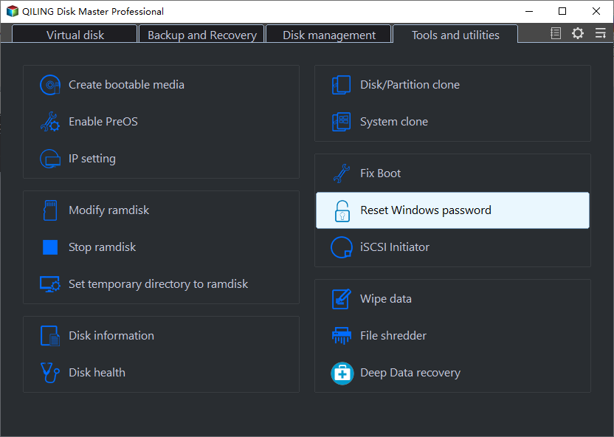Choose Set temporary directory to ramdisk label
The width and height of the screenshot is (614, 437).
tap(158, 284)
